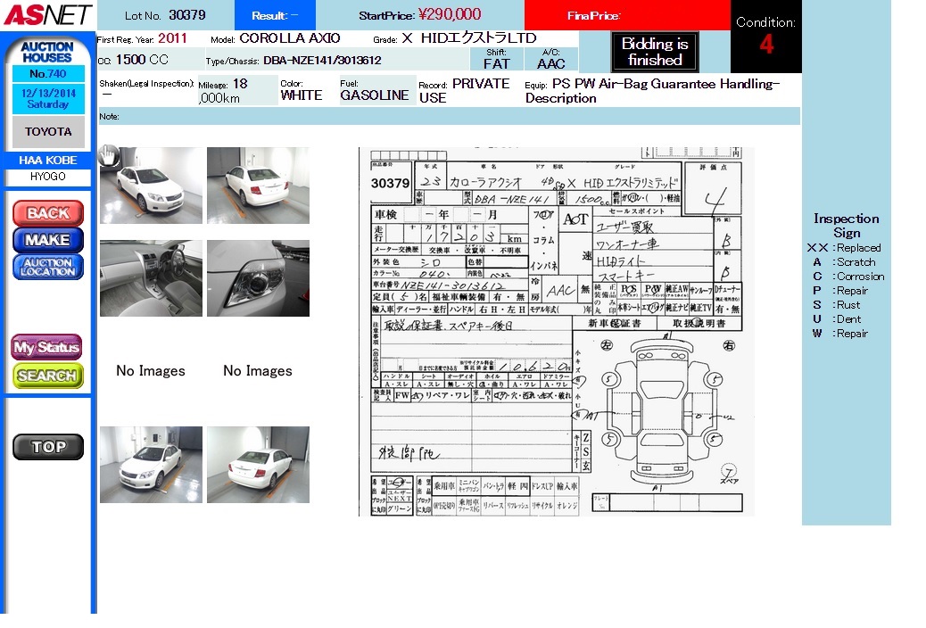The width and height of the screenshot is (926, 628).
Task: Open the bottom-right rear view thumbnail
Action: [258, 464]
